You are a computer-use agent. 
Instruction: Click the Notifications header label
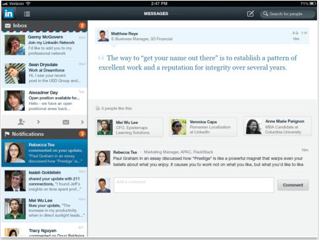coord(28,134)
